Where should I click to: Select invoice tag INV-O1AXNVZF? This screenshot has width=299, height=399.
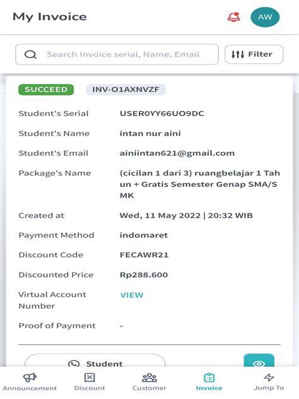126,90
